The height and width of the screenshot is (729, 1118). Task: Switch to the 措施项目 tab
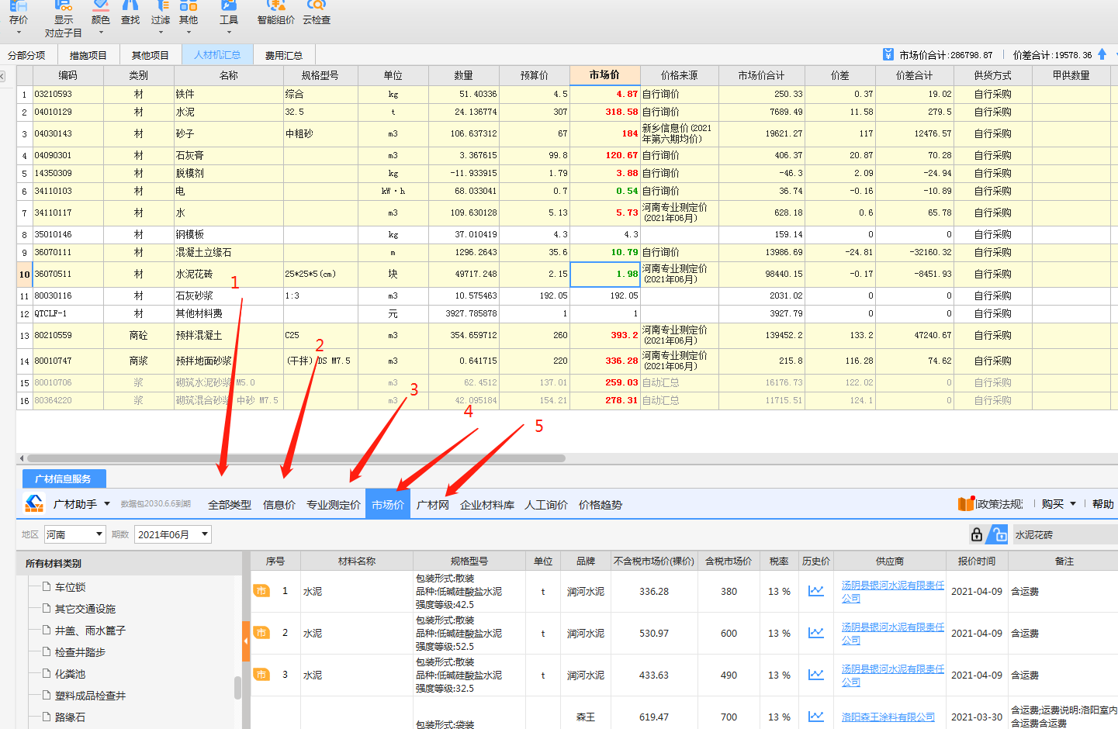tap(88, 55)
